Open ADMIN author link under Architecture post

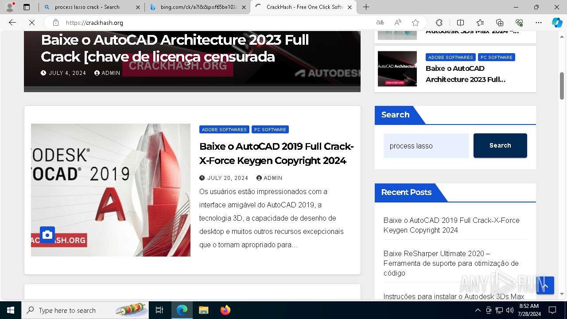click(x=111, y=73)
